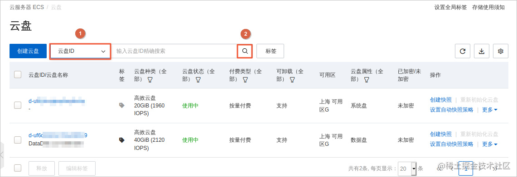Refresh the disk list
The height and width of the screenshot is (177, 517).
pos(463,51)
